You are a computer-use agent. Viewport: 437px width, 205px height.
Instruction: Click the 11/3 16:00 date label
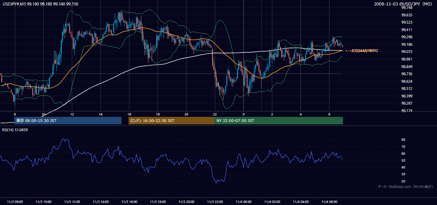[129, 202]
